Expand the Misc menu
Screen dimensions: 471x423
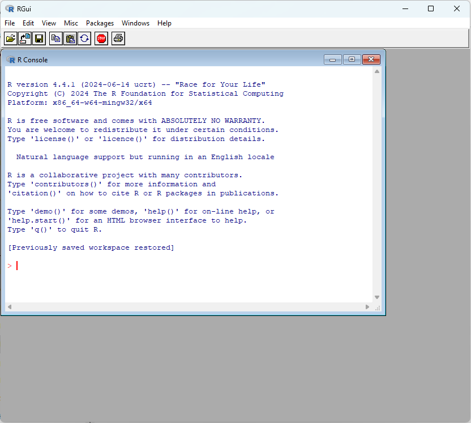71,23
